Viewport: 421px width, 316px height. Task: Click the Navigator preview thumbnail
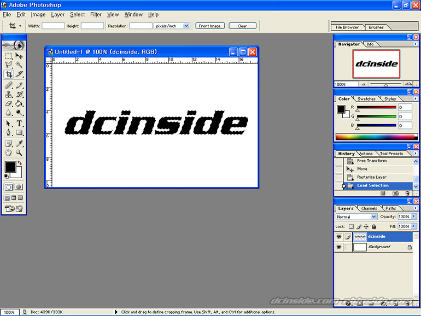point(376,64)
